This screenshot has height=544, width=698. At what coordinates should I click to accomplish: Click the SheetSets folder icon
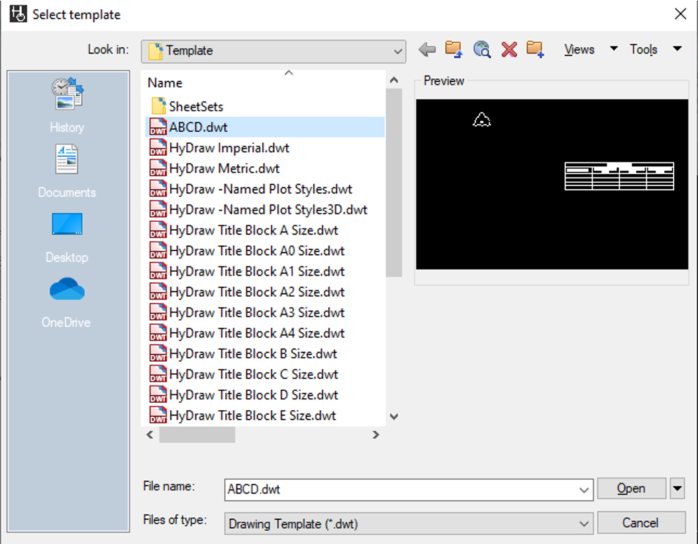158,107
